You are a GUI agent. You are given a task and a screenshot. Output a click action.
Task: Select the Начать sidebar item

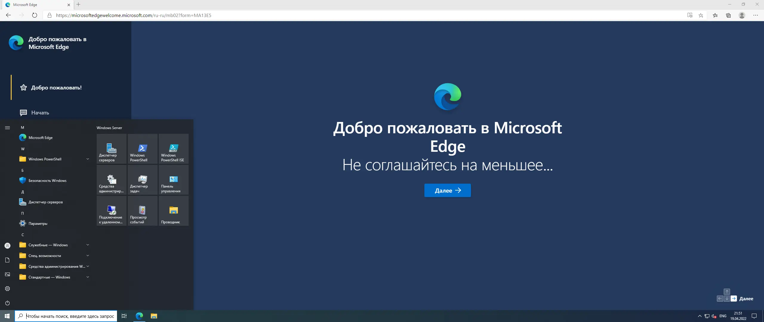[40, 113]
